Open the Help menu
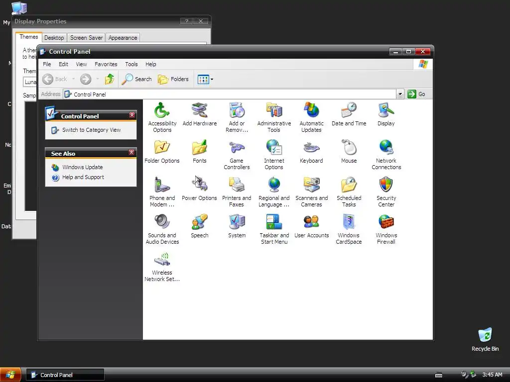Image resolution: width=510 pixels, height=382 pixels. click(150, 64)
